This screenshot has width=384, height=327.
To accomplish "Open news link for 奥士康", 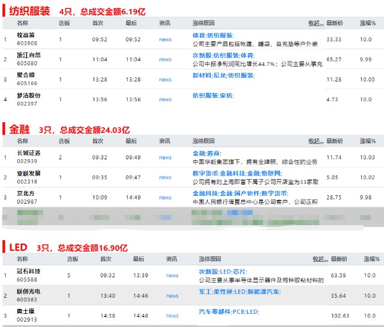I will 172,316.
